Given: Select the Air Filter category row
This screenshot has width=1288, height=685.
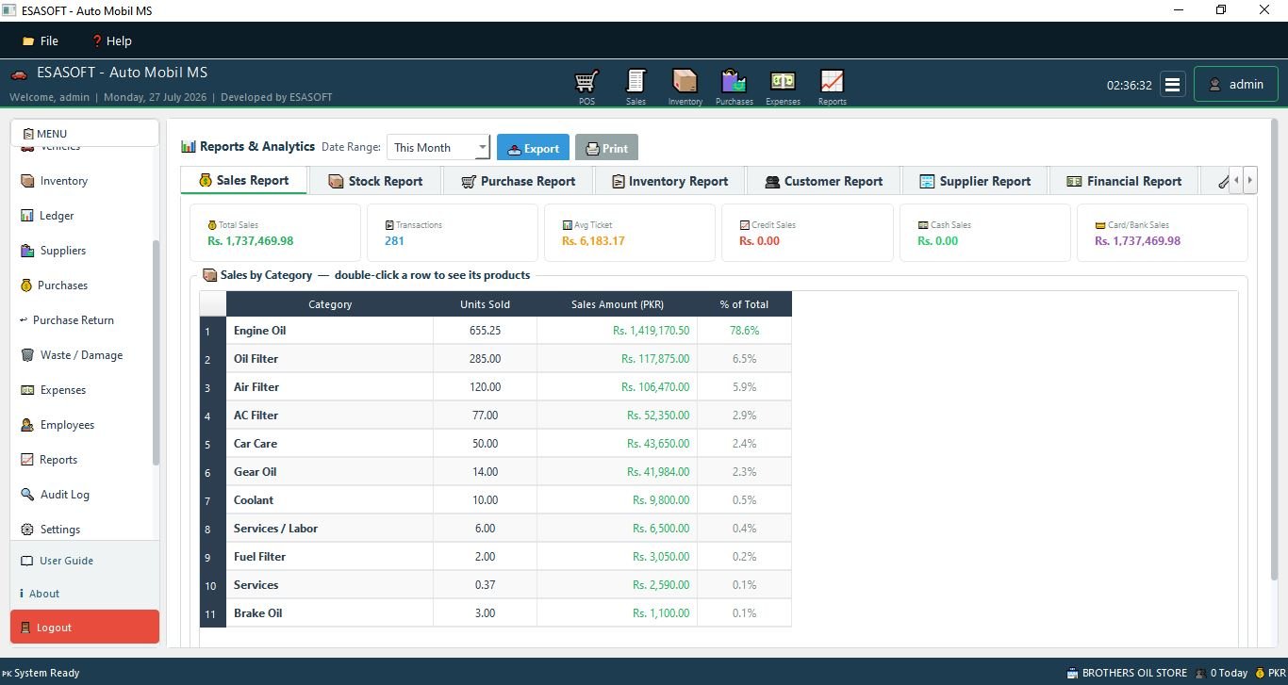Looking at the screenshot, I should 496,387.
